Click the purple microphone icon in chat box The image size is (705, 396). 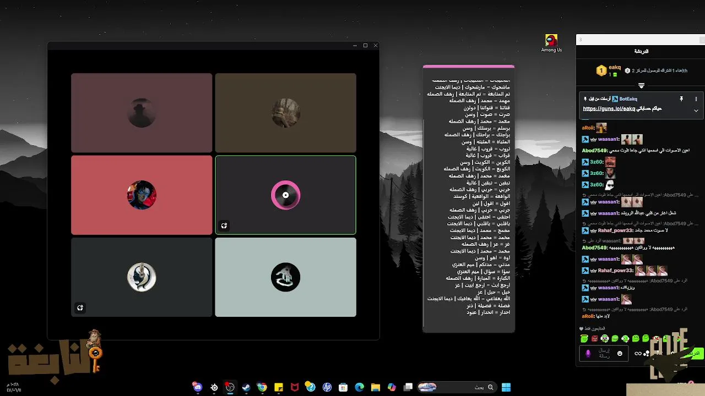click(x=588, y=353)
